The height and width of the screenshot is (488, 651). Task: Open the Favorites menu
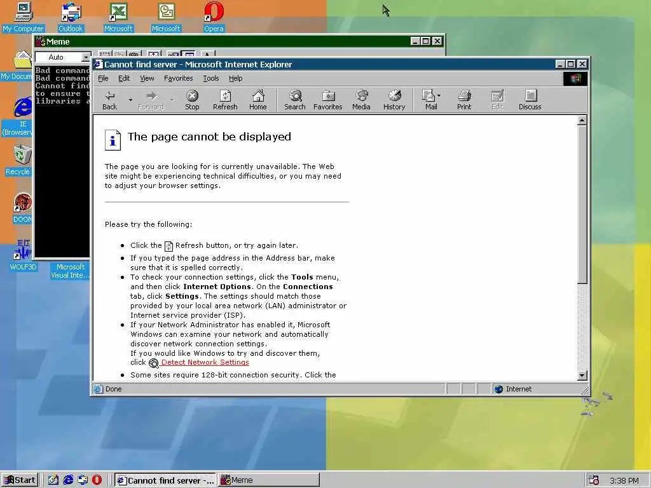[x=178, y=78]
